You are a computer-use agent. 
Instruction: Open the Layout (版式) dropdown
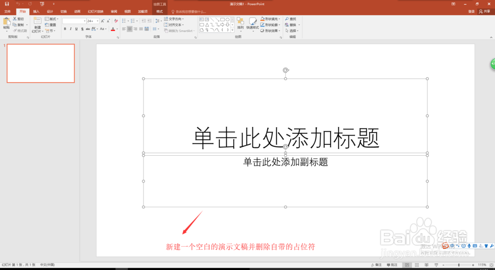(51, 19)
